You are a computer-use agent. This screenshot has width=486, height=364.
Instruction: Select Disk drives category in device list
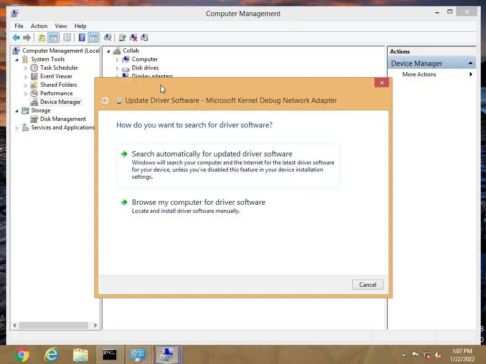pyautogui.click(x=145, y=67)
